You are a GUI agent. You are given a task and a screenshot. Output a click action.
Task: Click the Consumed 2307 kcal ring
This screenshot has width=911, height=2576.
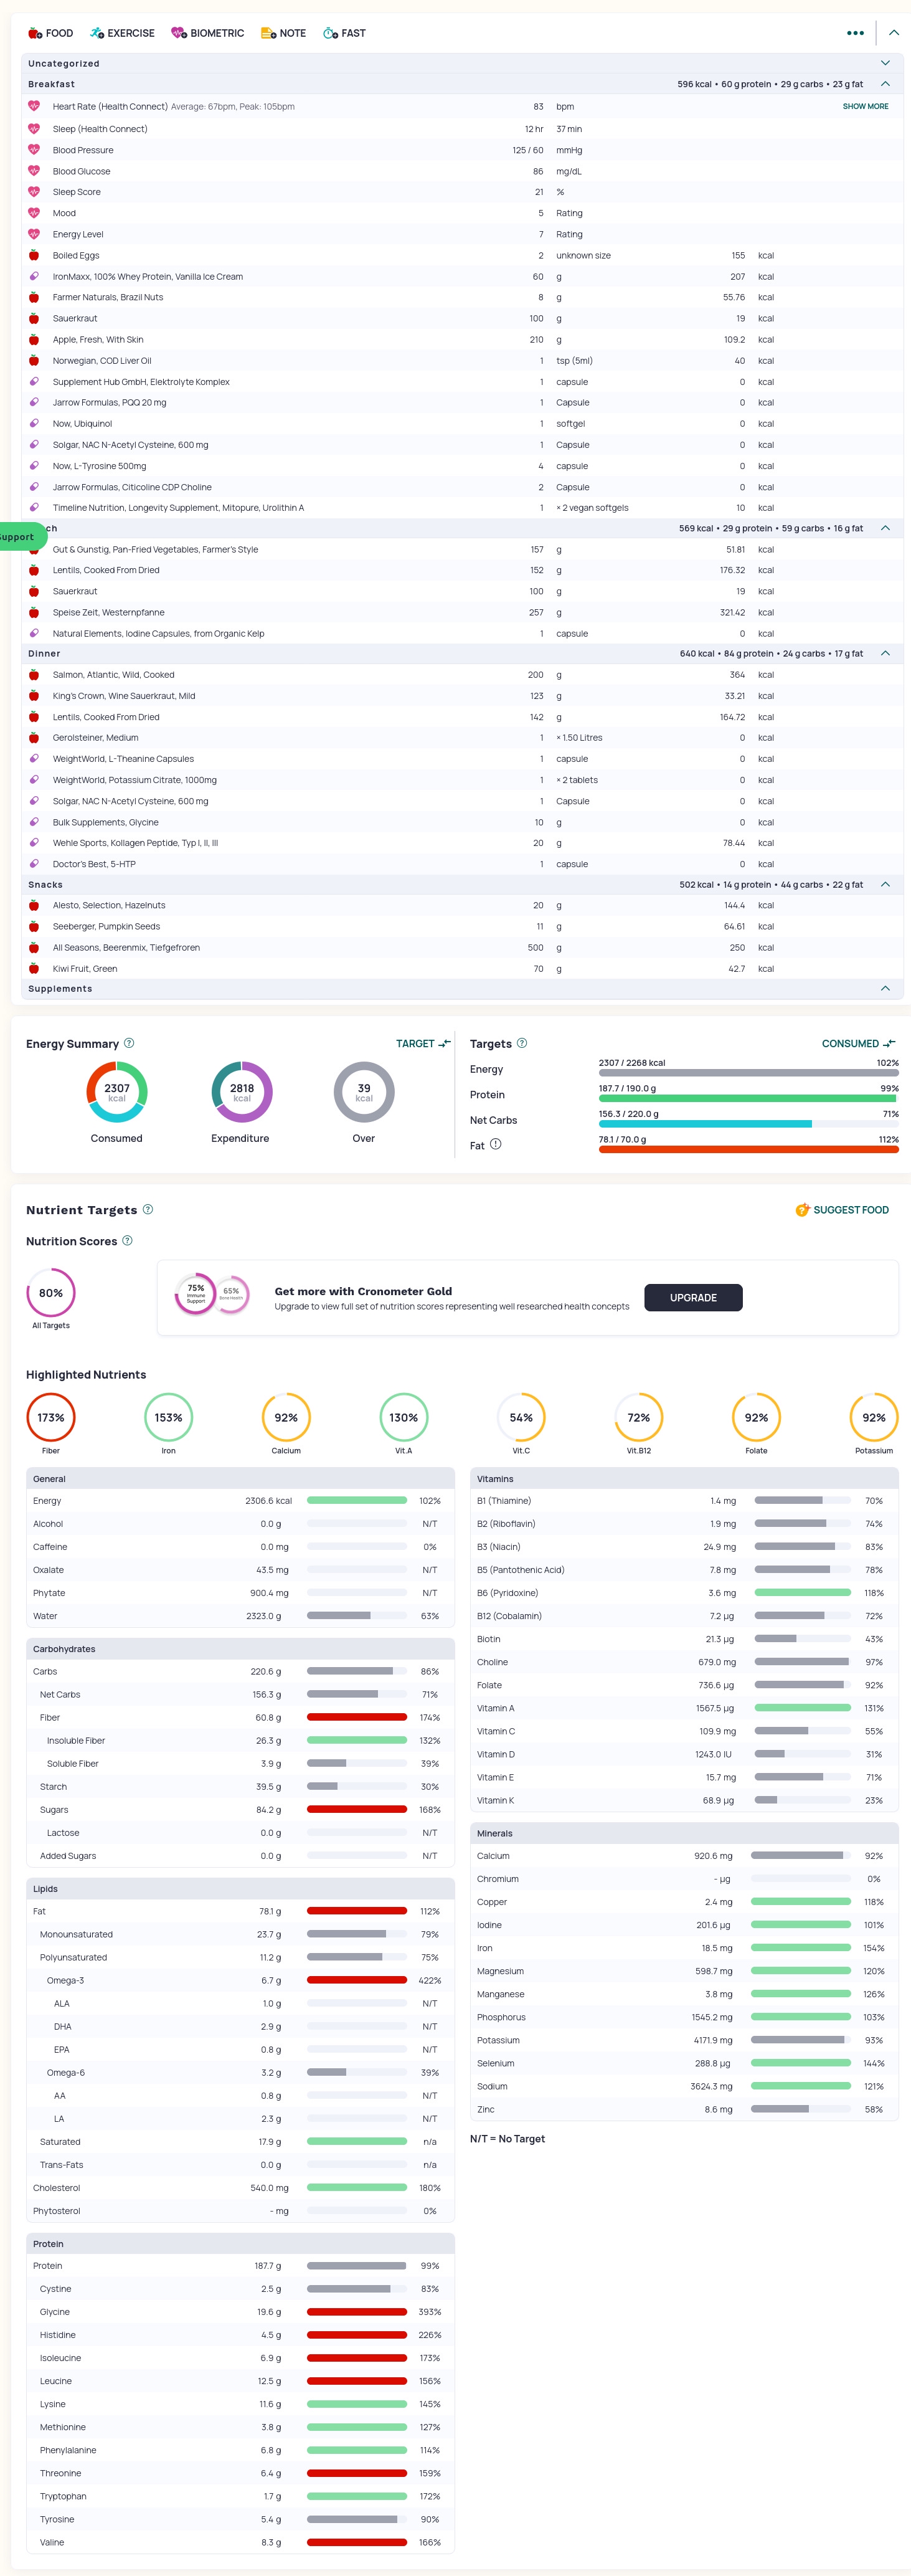117,1092
